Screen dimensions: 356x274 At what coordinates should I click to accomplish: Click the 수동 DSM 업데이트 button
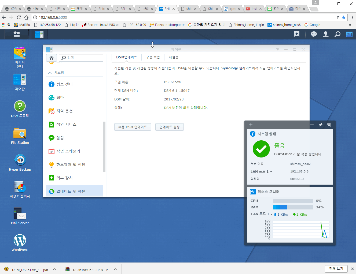[x=133, y=127]
